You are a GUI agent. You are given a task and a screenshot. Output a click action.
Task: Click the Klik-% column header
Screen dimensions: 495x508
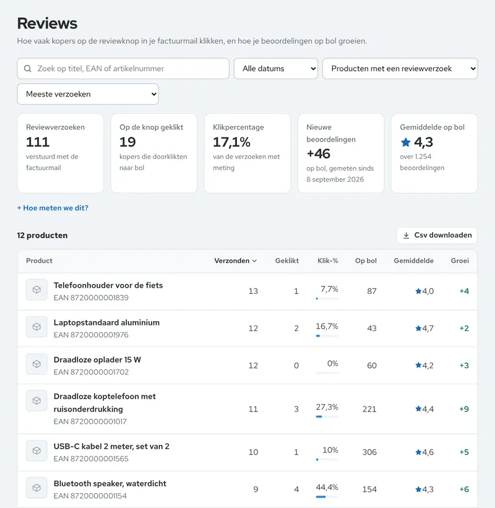(327, 260)
